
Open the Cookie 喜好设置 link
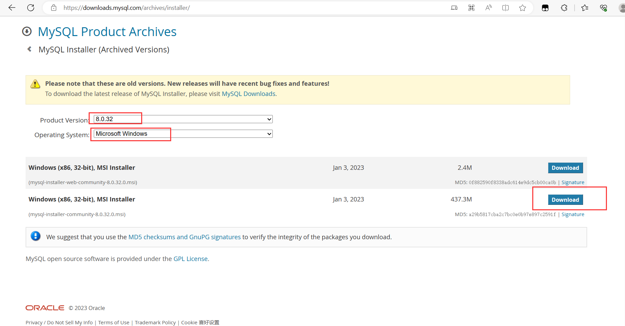[200, 322]
